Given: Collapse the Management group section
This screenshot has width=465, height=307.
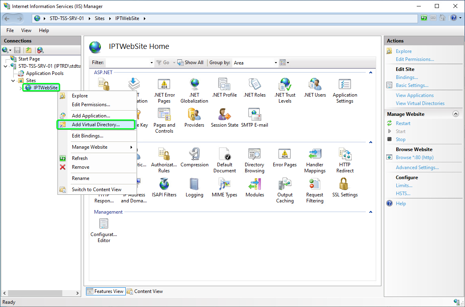Looking at the screenshot, I should pyautogui.click(x=371, y=212).
